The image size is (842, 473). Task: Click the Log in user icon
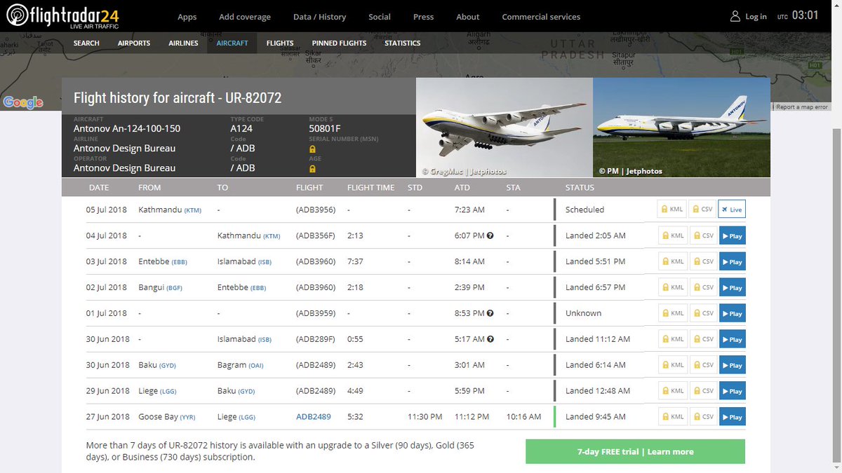(735, 16)
